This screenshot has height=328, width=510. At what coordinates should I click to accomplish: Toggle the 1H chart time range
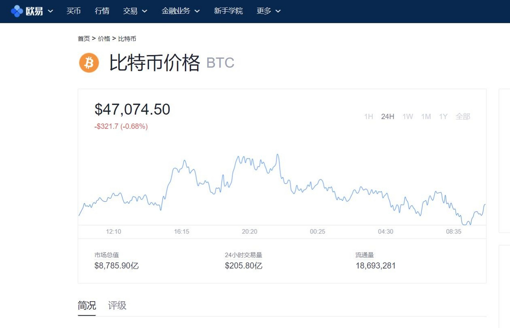369,117
